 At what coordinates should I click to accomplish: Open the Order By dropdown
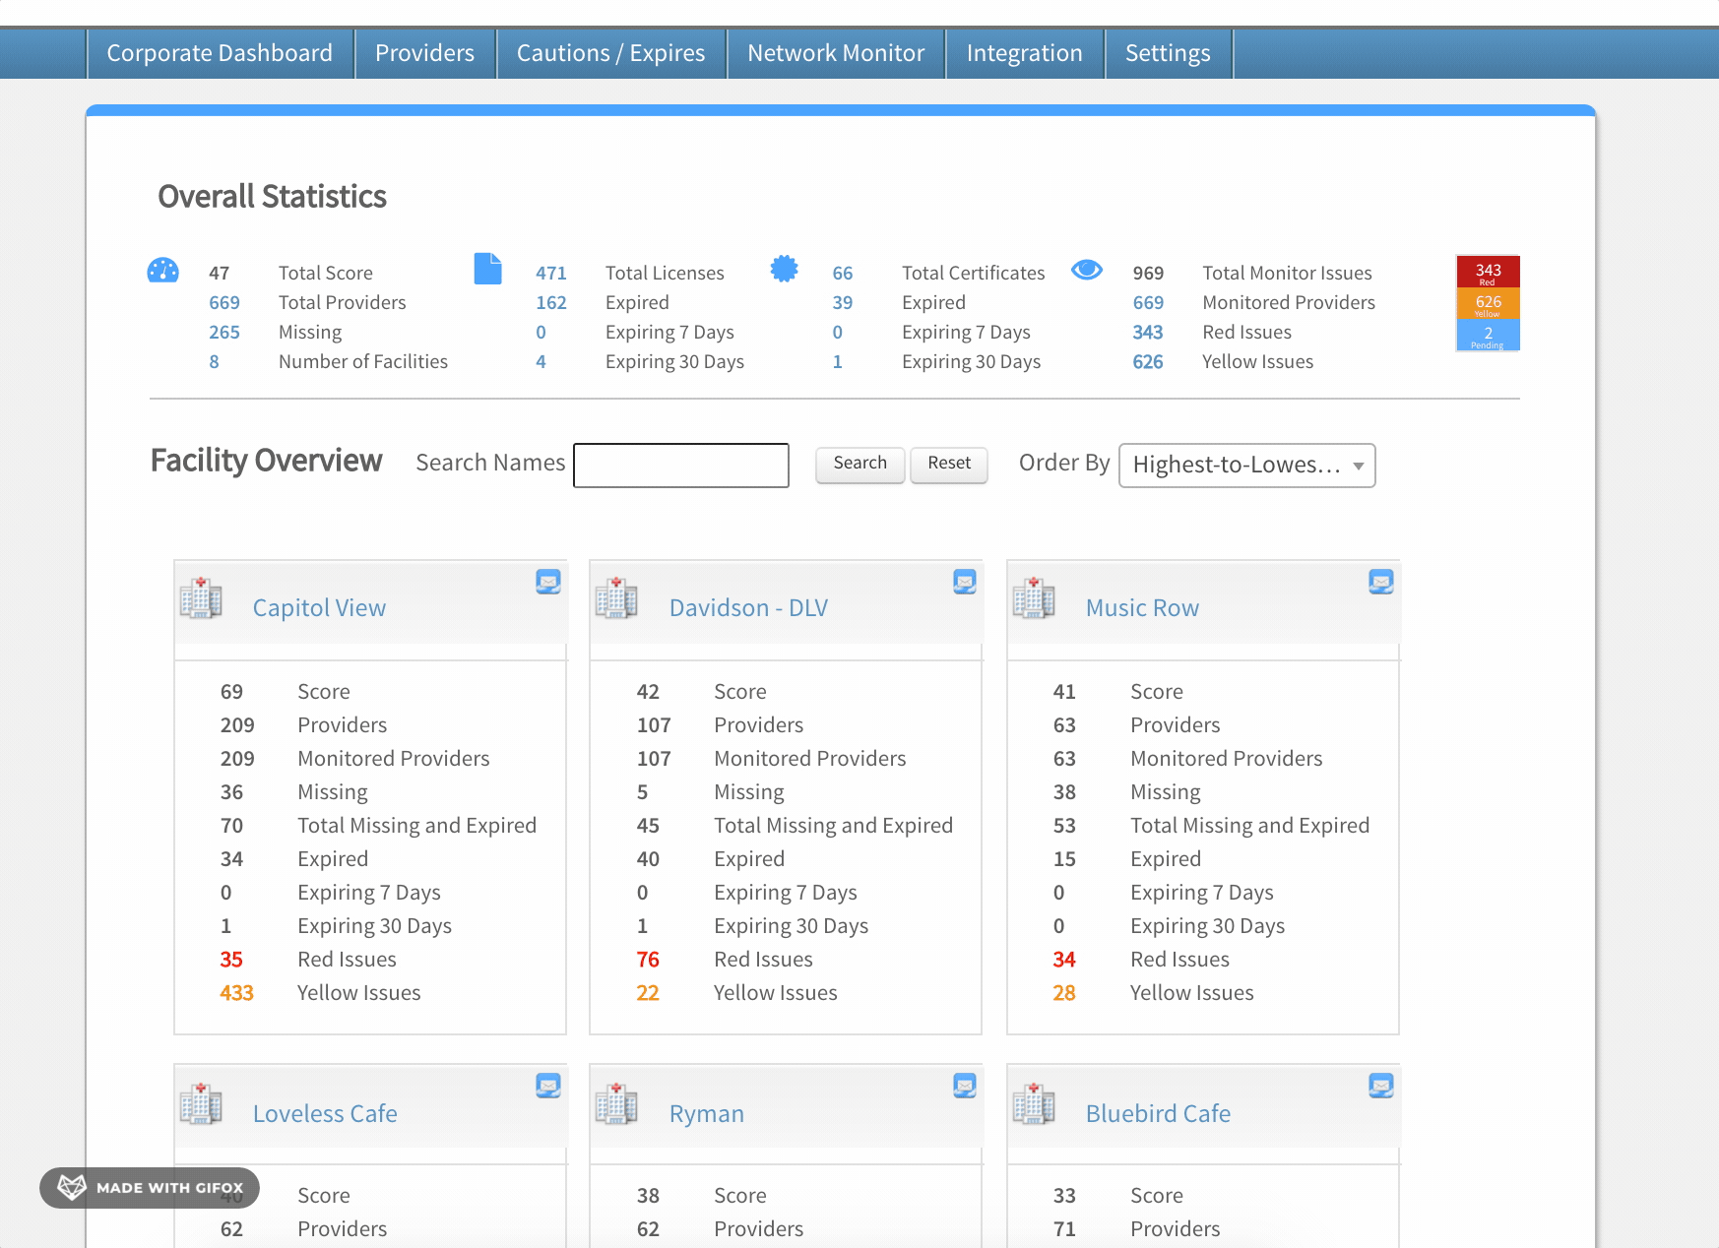[1246, 466]
